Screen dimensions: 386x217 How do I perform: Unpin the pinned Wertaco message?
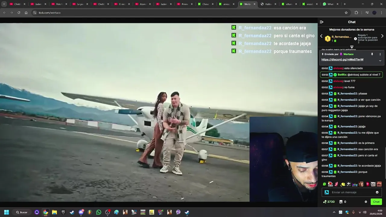point(372,54)
